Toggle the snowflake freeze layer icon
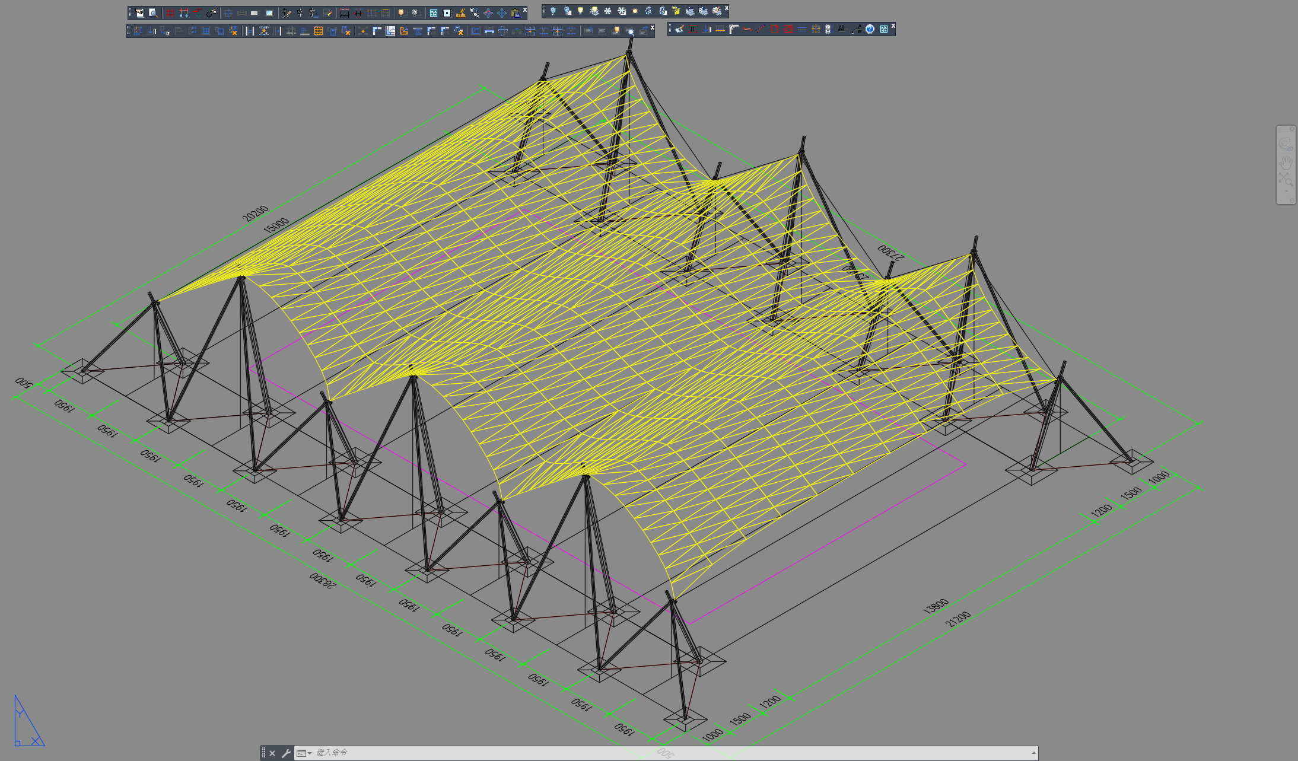This screenshot has width=1298, height=761. coord(607,11)
